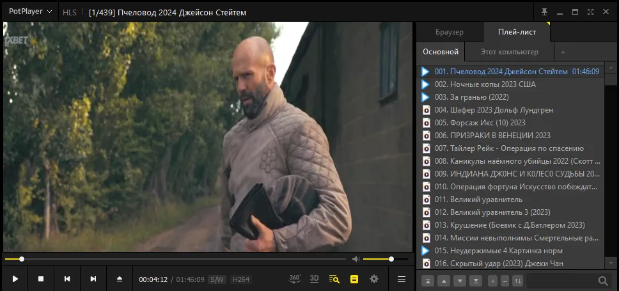This screenshot has height=291, width=619.
Task: Click the total duration 01:46:09 in control bar
Action: (191, 279)
